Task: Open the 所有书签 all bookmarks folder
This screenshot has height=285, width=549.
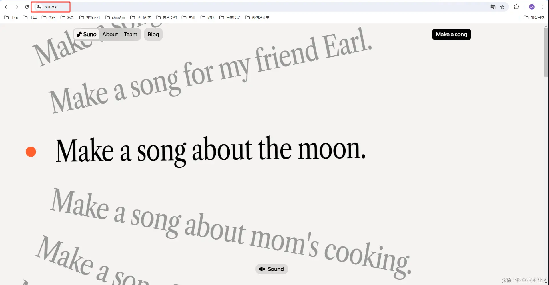Action: coord(534,17)
